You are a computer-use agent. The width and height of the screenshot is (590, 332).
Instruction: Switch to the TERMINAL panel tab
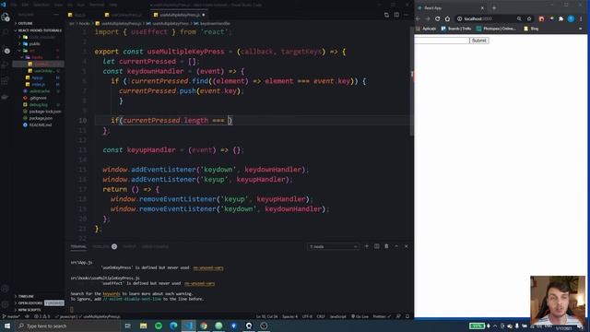pos(78,246)
